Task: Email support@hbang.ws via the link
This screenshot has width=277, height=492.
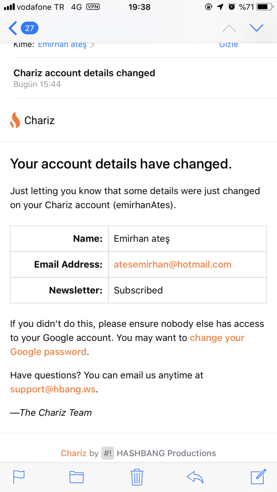Action: click(53, 389)
